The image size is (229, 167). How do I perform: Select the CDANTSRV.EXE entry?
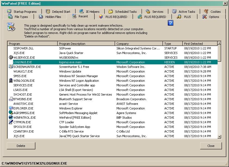click(112, 131)
